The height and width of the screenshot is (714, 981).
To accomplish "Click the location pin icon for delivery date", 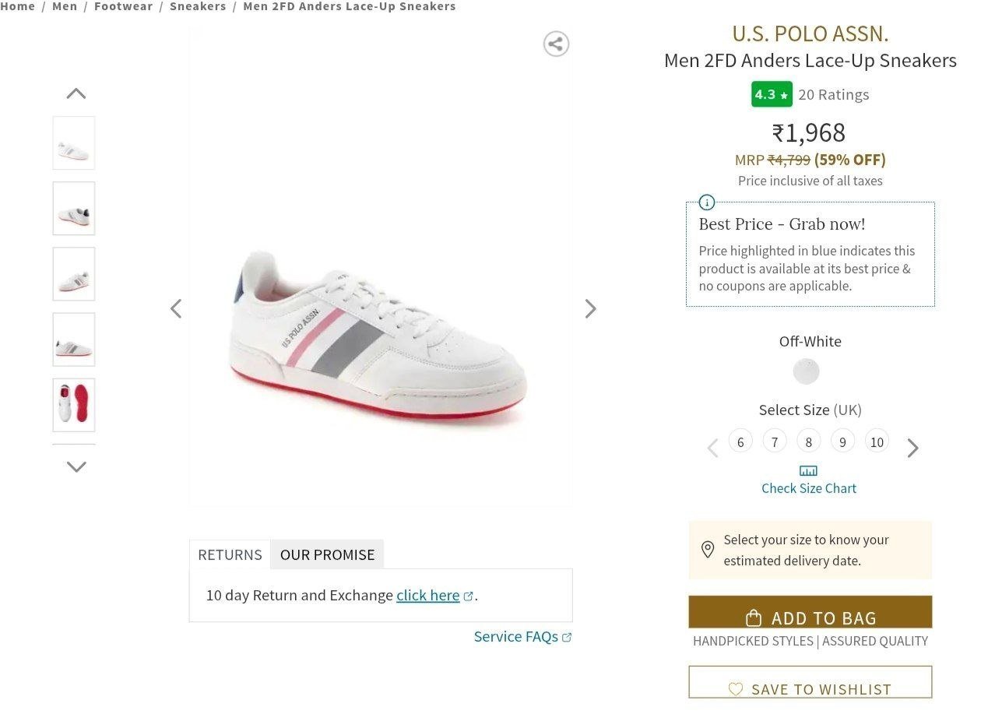I will [x=708, y=550].
